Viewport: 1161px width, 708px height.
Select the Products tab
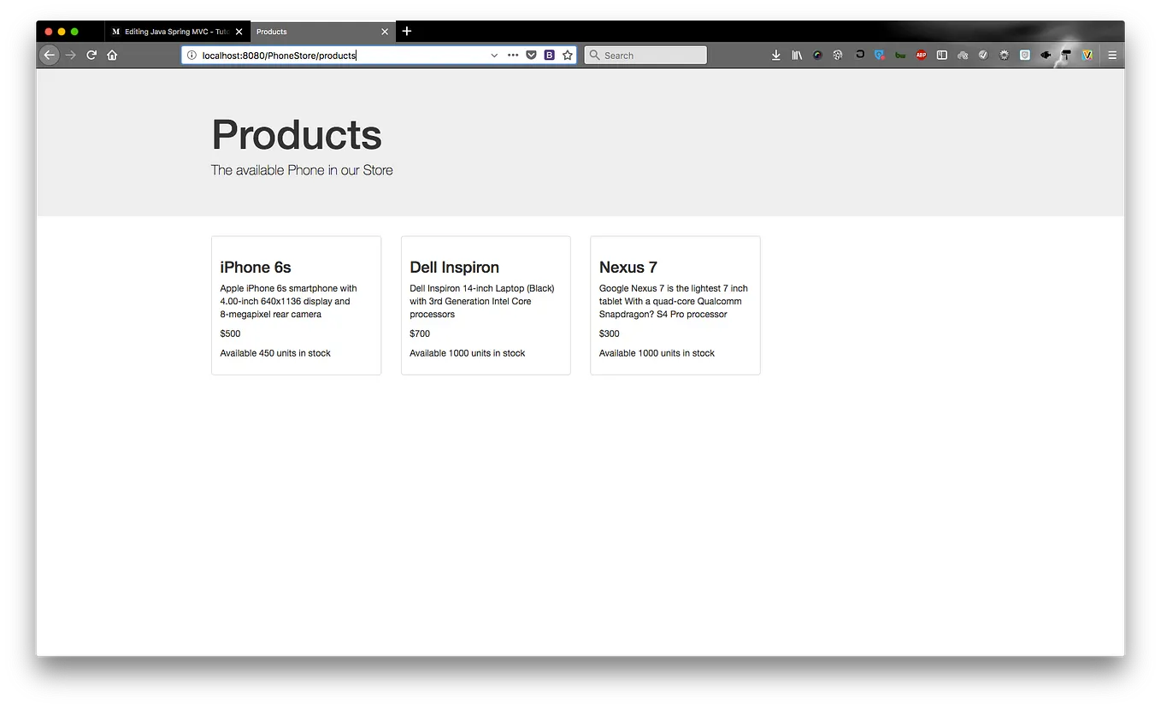323,32
